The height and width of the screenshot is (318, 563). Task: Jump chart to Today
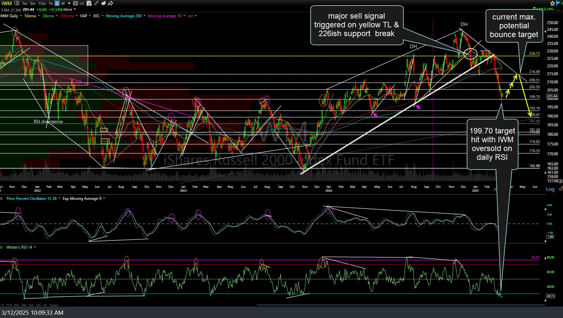point(54,305)
